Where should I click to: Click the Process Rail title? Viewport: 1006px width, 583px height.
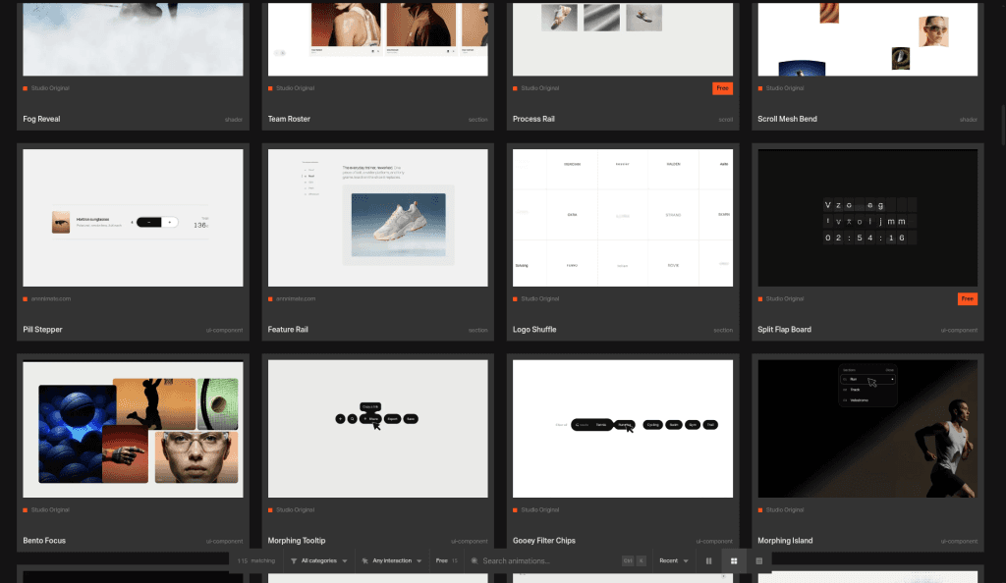(x=533, y=119)
